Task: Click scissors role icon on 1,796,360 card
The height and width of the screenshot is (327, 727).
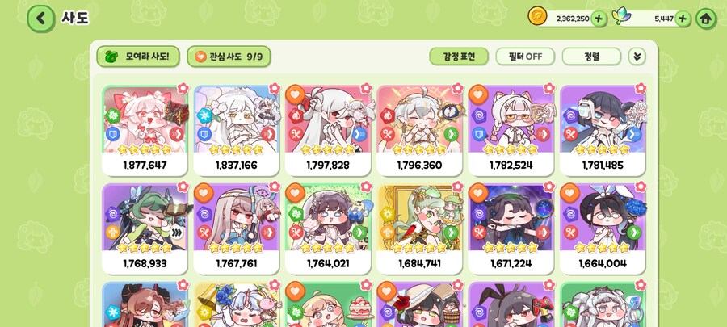Action: tap(387, 134)
